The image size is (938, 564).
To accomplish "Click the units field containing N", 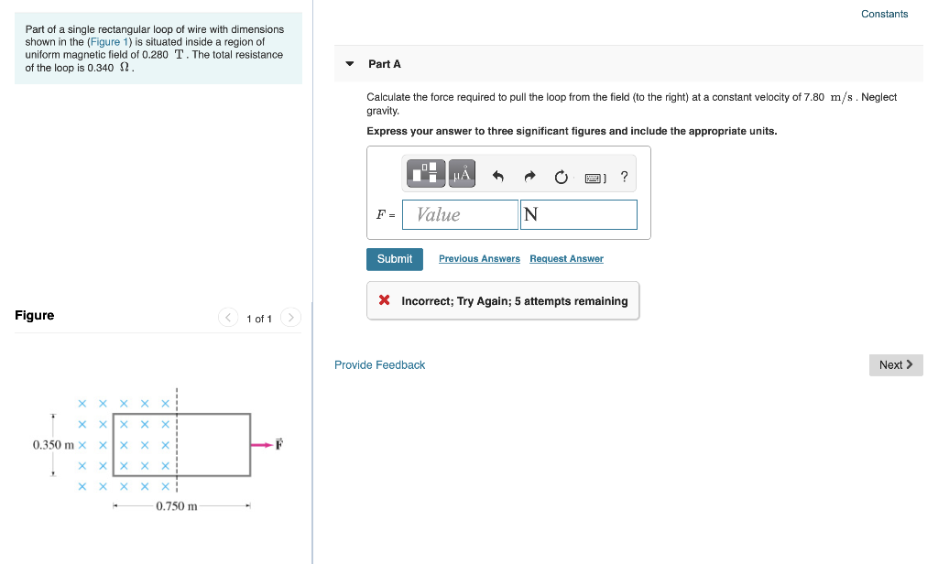I will pyautogui.click(x=578, y=213).
